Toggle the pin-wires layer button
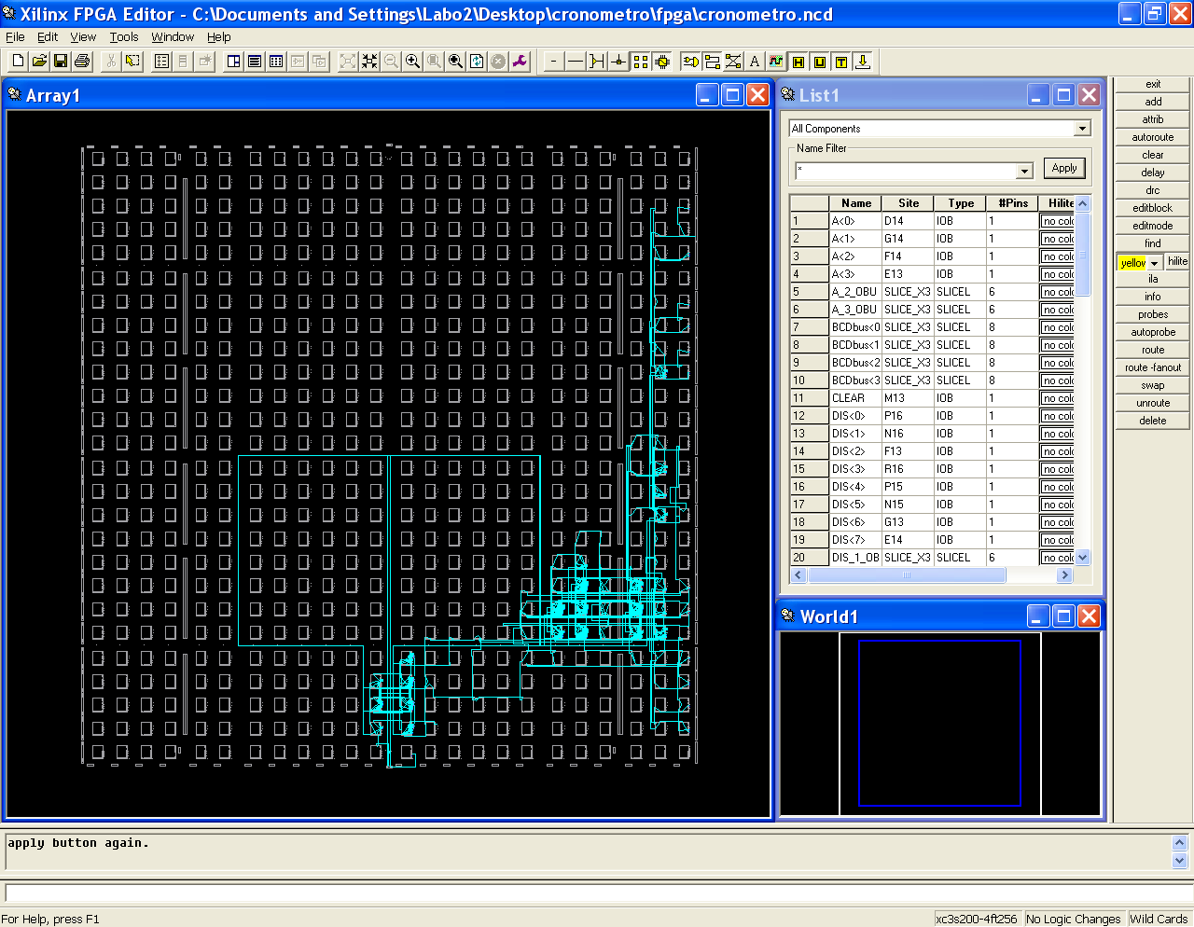 click(x=597, y=61)
